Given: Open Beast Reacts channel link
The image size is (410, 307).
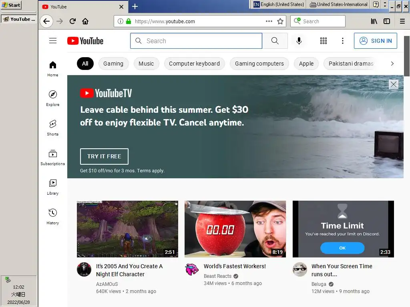Looking at the screenshot, I should tap(217, 276).
